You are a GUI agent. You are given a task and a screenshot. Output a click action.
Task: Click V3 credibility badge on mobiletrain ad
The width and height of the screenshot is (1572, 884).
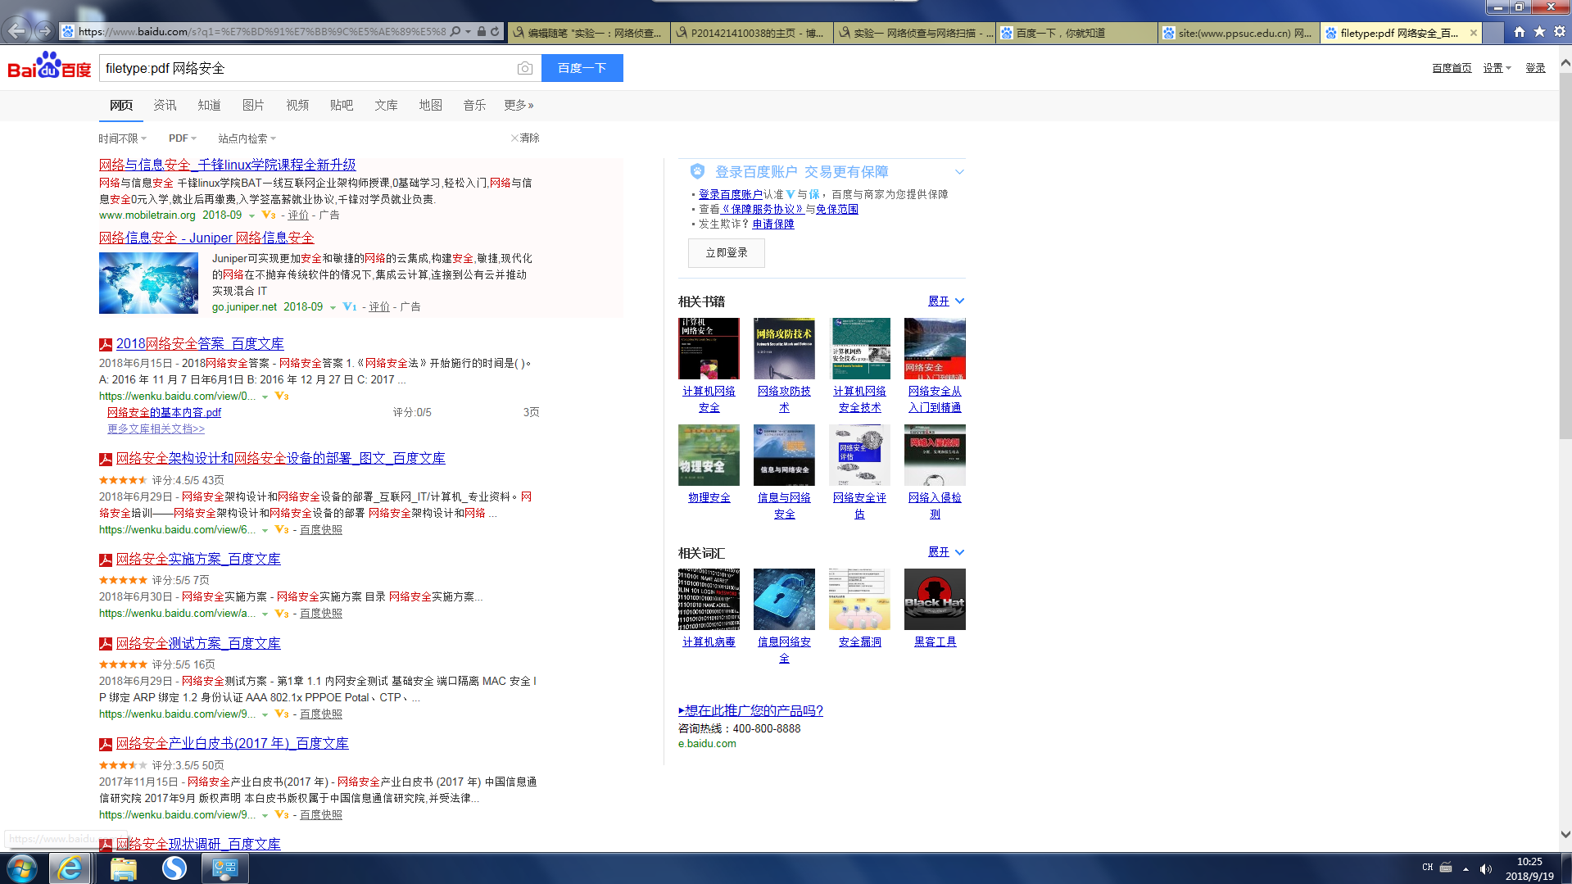pyautogui.click(x=269, y=215)
